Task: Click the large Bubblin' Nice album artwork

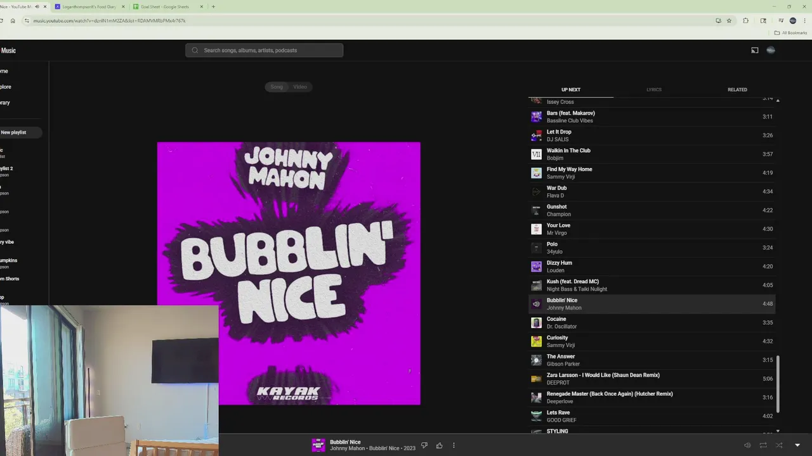Action: click(x=289, y=273)
